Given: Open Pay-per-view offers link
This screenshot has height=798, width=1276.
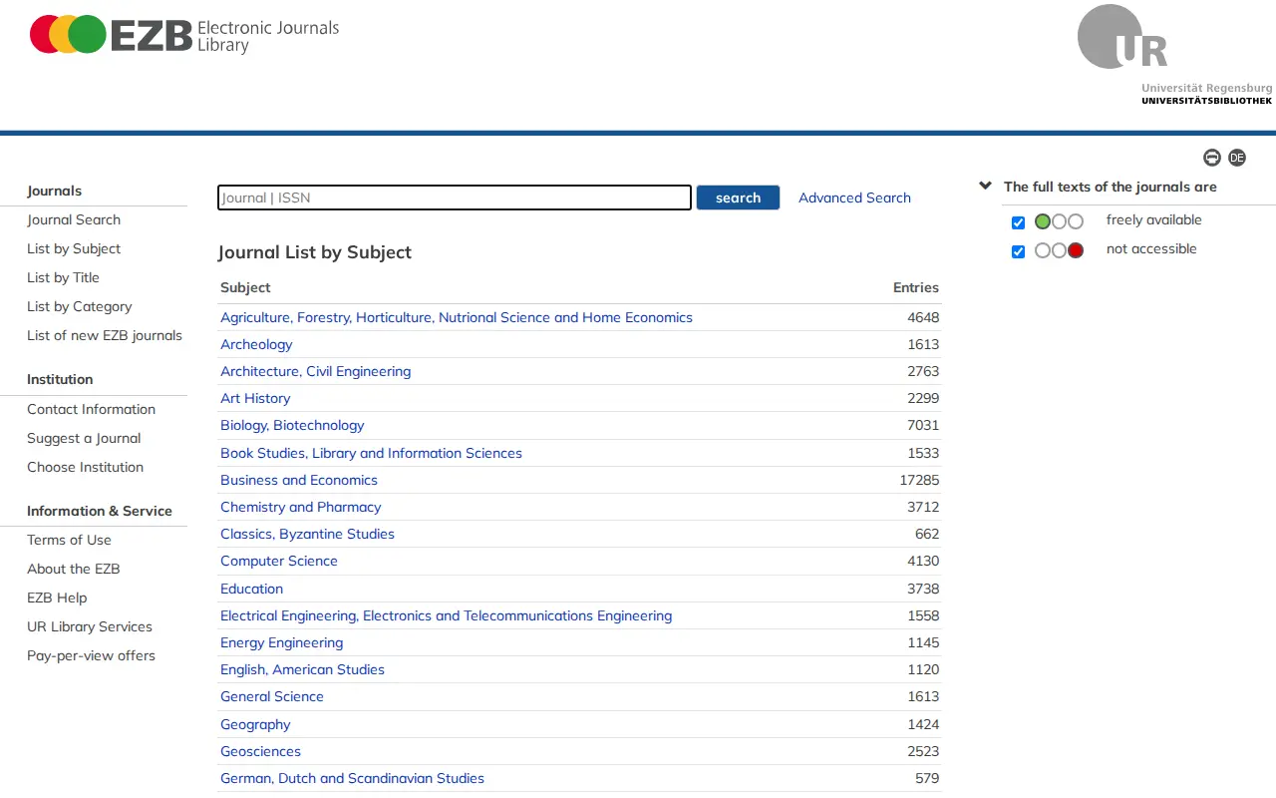Looking at the screenshot, I should [91, 655].
